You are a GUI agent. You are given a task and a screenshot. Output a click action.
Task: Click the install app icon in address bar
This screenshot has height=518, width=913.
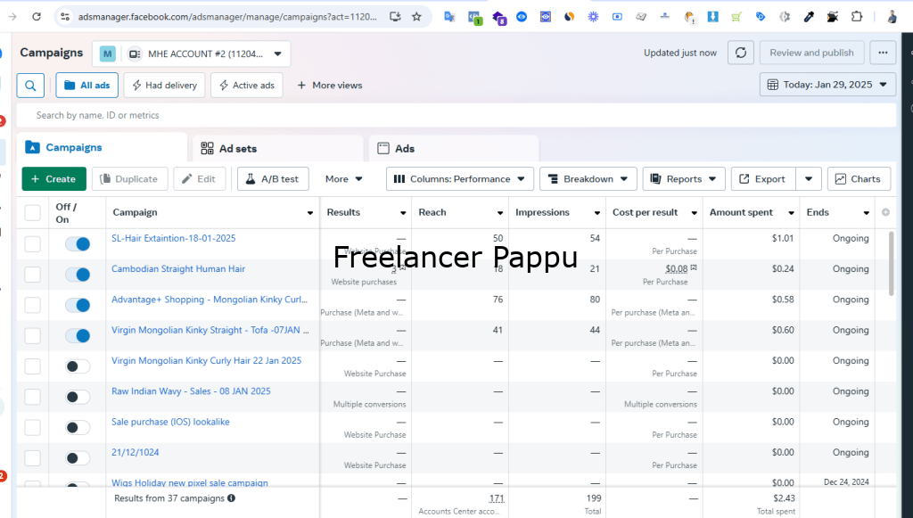(395, 17)
